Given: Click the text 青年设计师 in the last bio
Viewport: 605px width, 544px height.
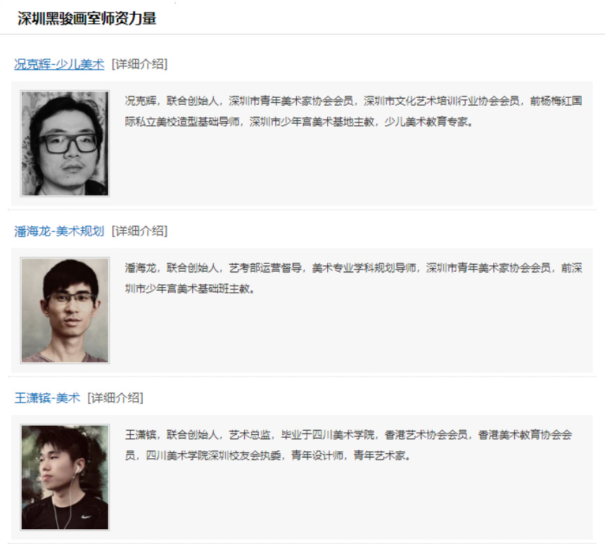Looking at the screenshot, I should (x=317, y=455).
